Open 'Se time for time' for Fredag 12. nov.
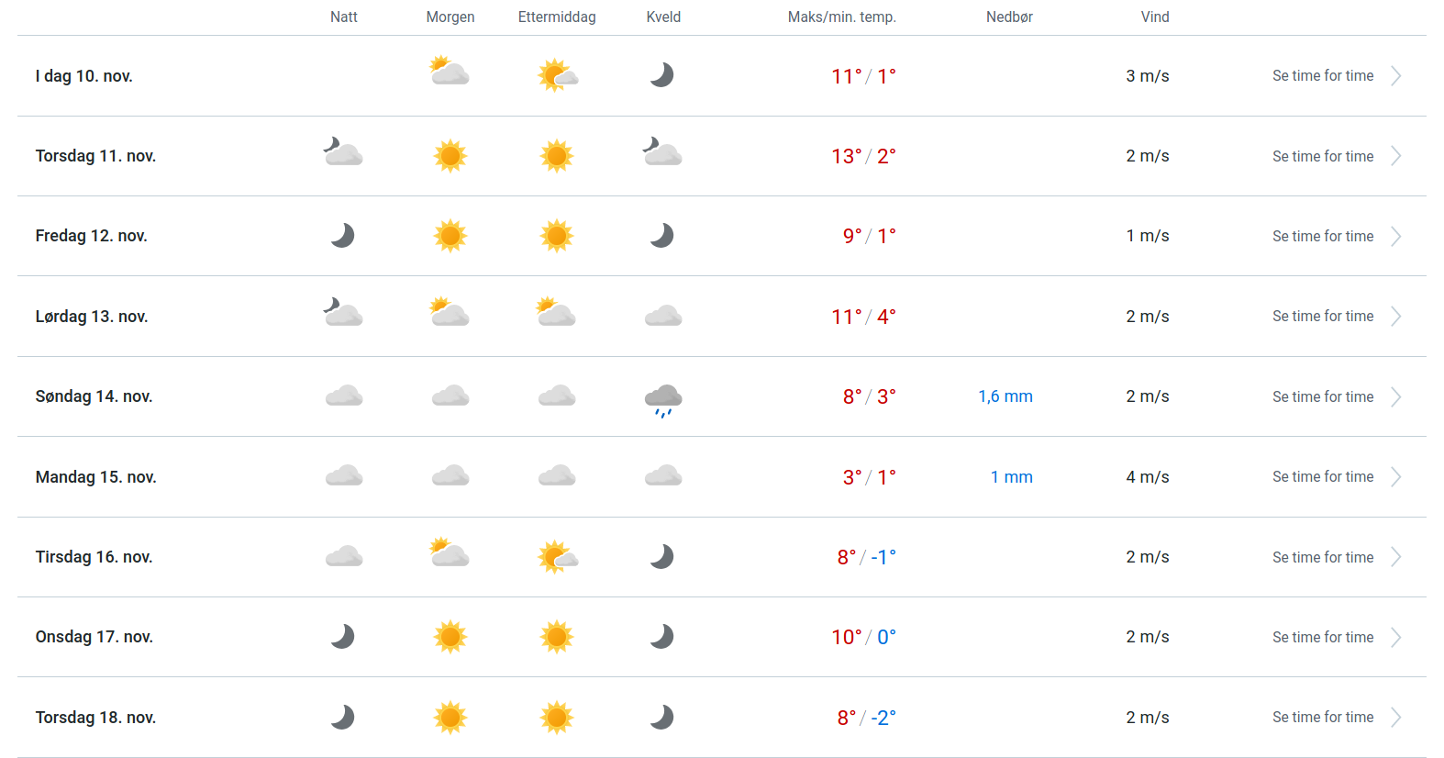 click(1322, 237)
